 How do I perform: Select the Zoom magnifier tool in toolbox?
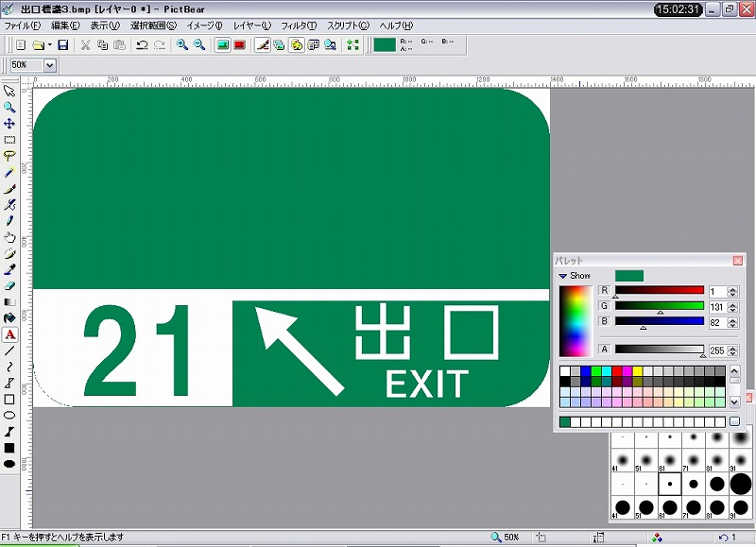click(x=9, y=107)
